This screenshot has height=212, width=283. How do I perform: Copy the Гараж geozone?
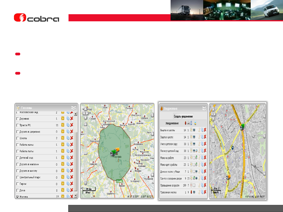pos(68,183)
